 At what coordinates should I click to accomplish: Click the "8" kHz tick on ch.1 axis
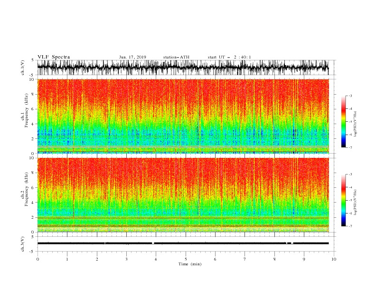coord(33,94)
